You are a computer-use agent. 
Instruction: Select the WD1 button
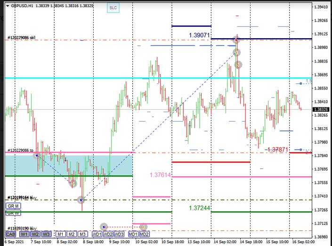[97, 234]
